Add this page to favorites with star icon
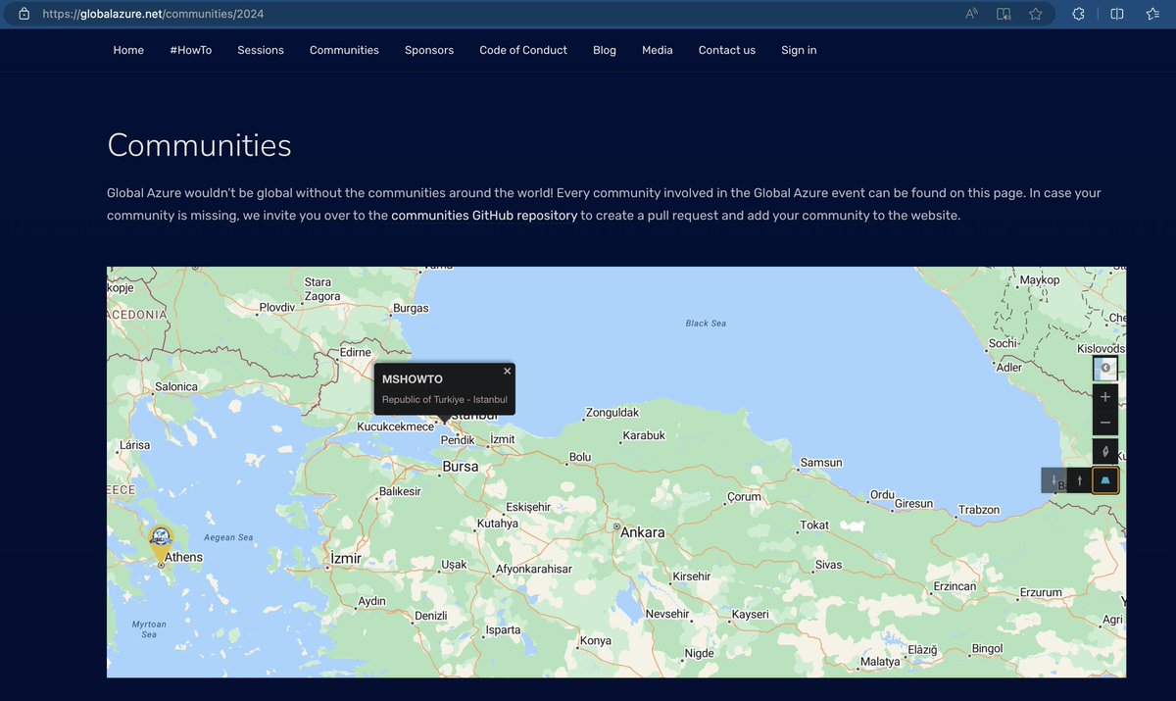 click(1036, 14)
